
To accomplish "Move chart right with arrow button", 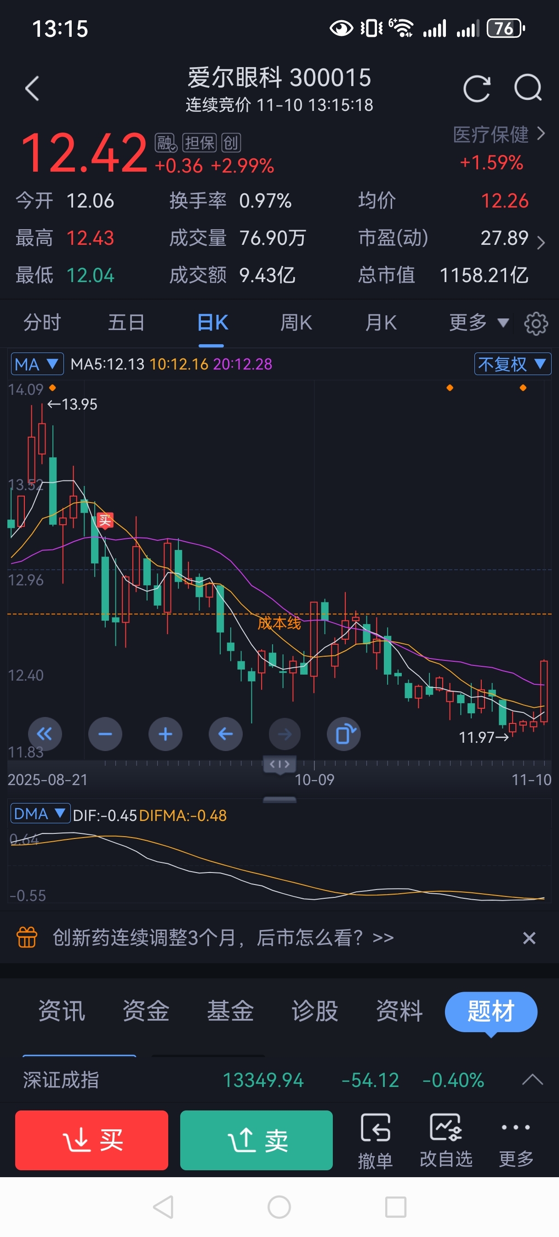I will click(285, 734).
